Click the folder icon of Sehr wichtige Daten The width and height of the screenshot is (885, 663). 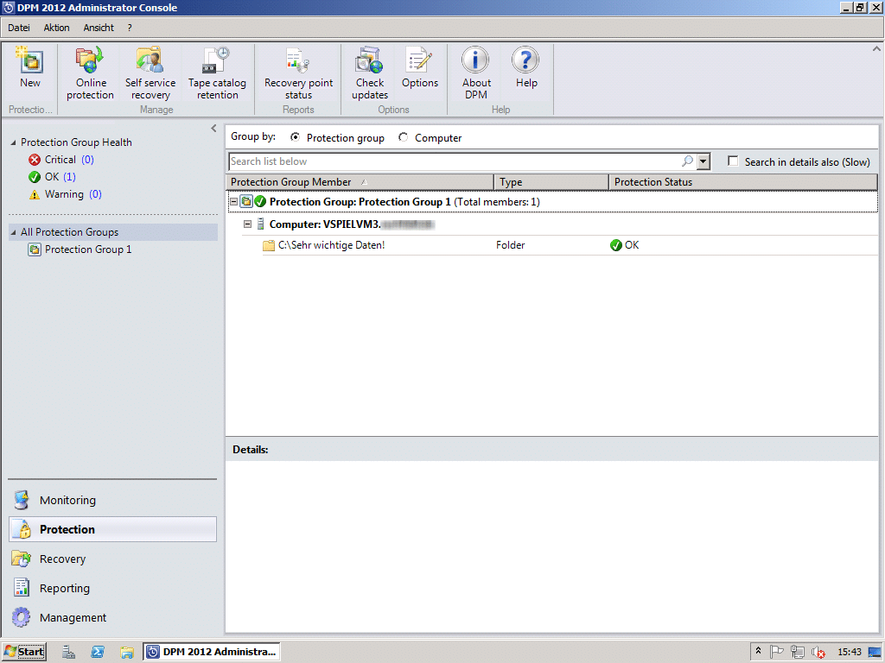[269, 245]
